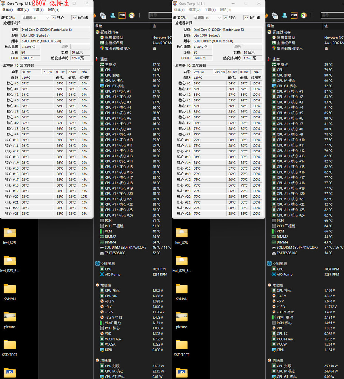This screenshot has width=344, height=379.
Task: Click the iGPU icon in the 1.154 V row
Action: coord(274,350)
